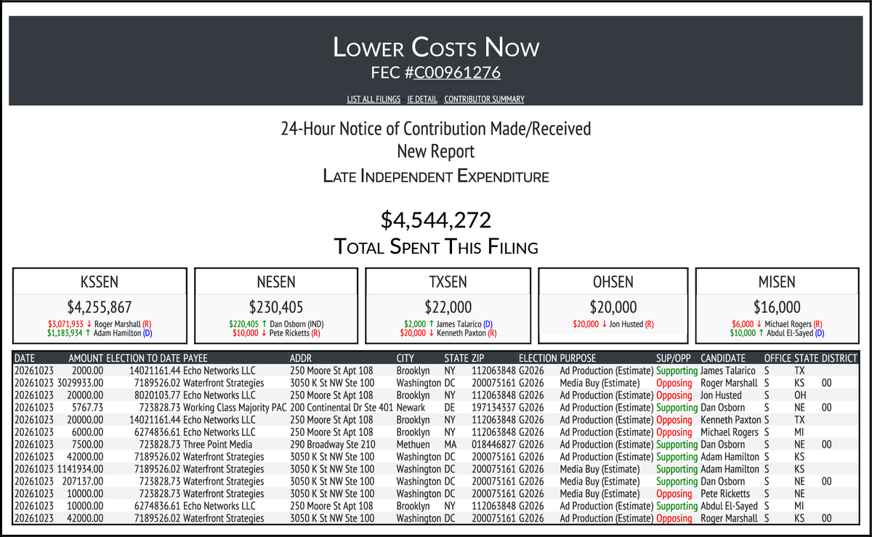Click the 1141934.00 amount cell
Viewport: 872px width, 537px height.
click(x=81, y=469)
